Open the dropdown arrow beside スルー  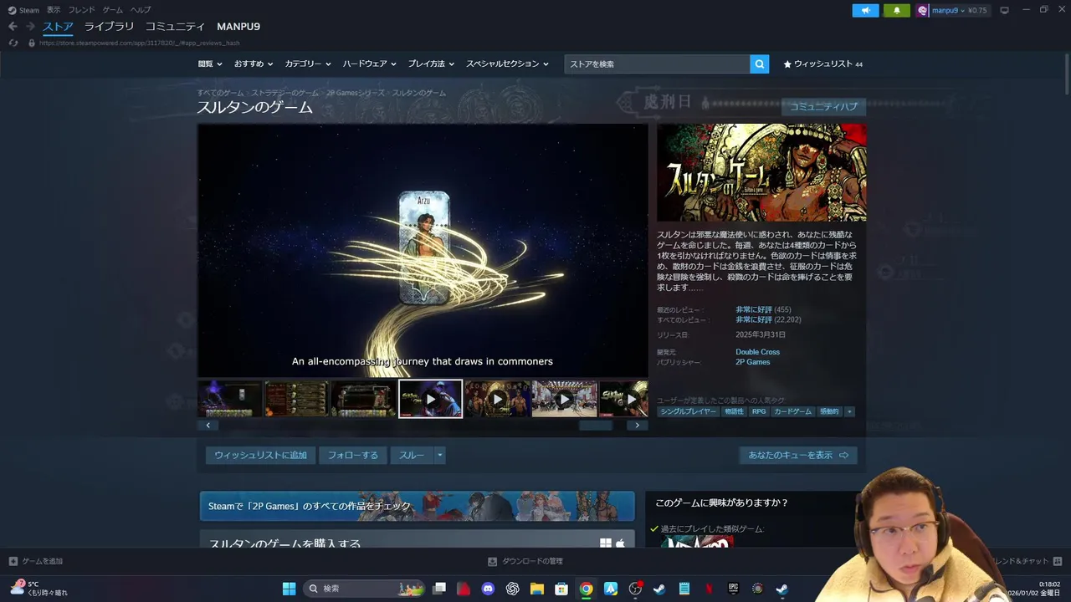440,455
